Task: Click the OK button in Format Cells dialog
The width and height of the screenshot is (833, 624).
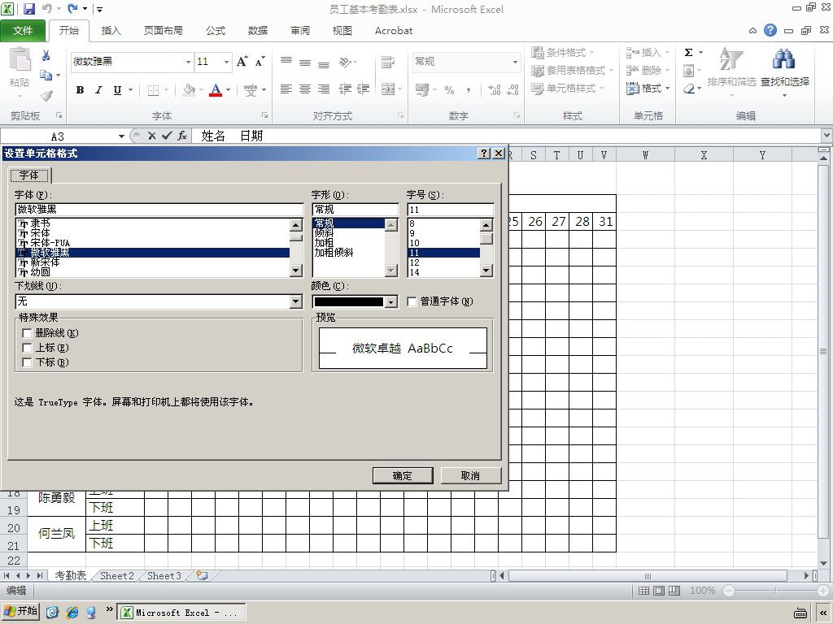Action: pyautogui.click(x=403, y=475)
